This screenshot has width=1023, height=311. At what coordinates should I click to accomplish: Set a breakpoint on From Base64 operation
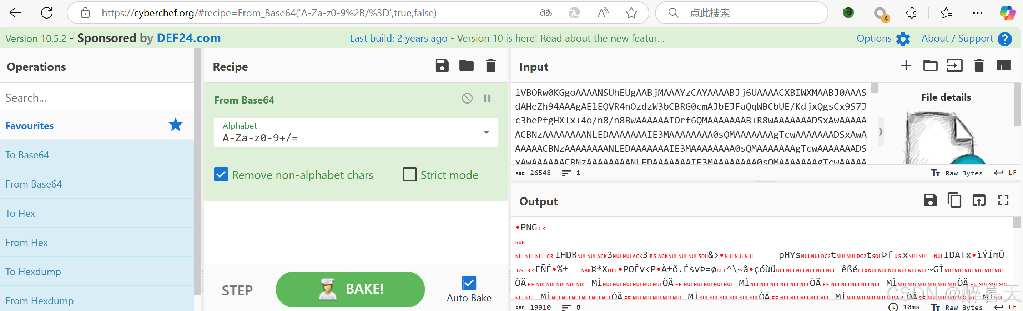click(x=487, y=98)
